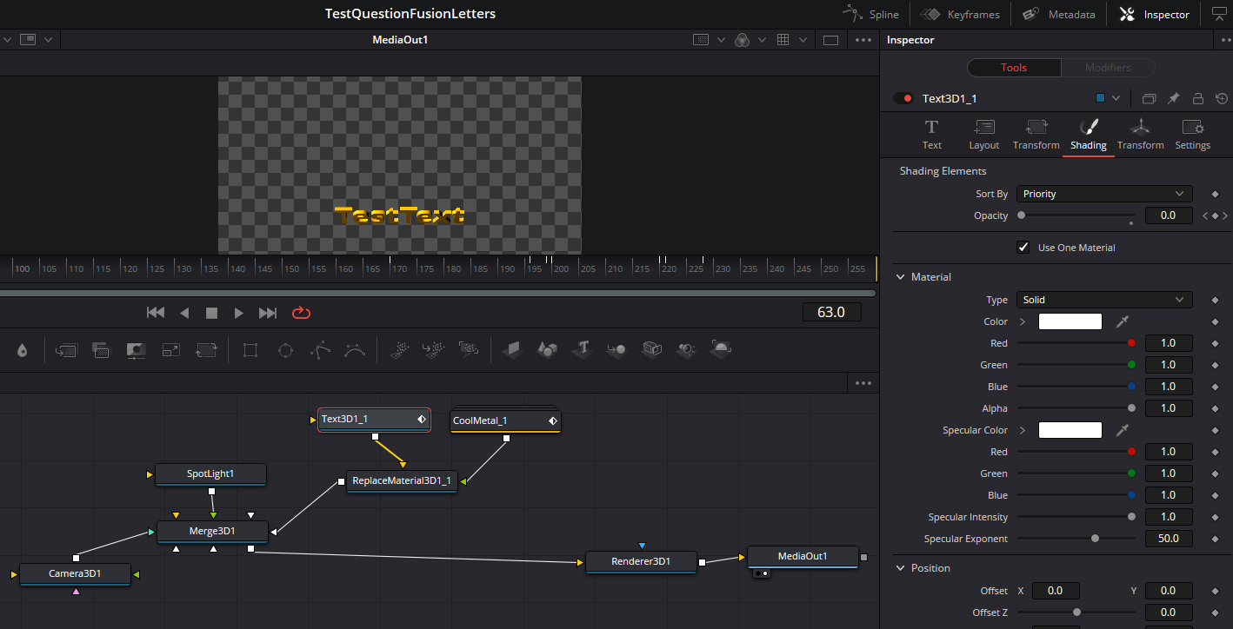Open the Metadata panel
The width and height of the screenshot is (1233, 629).
coord(1058,14)
